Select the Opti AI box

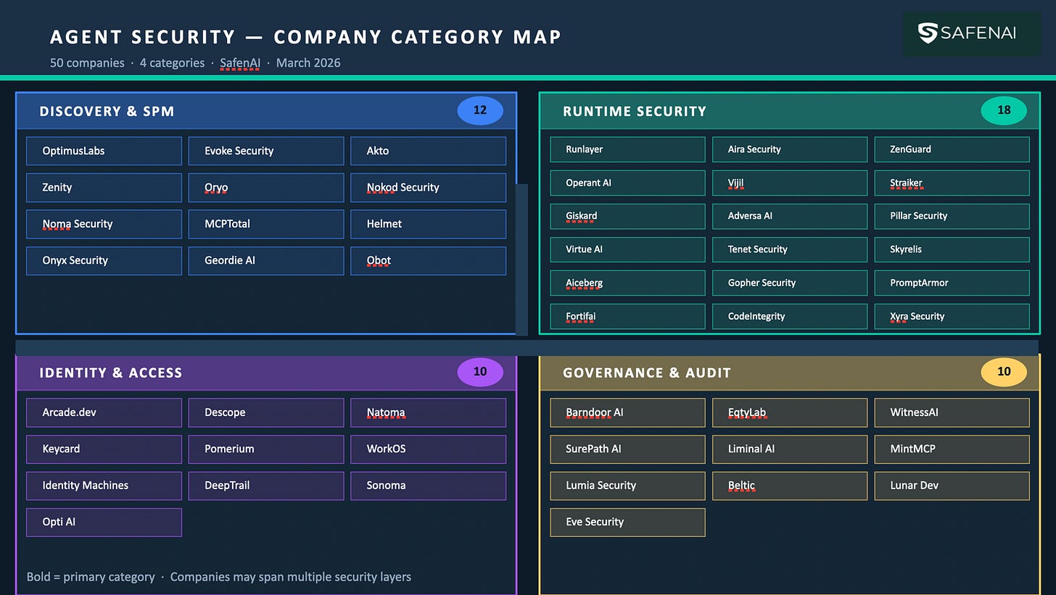point(104,523)
